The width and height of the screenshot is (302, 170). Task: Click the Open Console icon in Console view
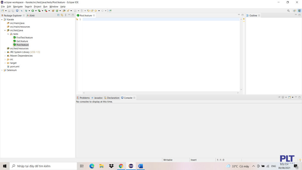(x=289, y=97)
